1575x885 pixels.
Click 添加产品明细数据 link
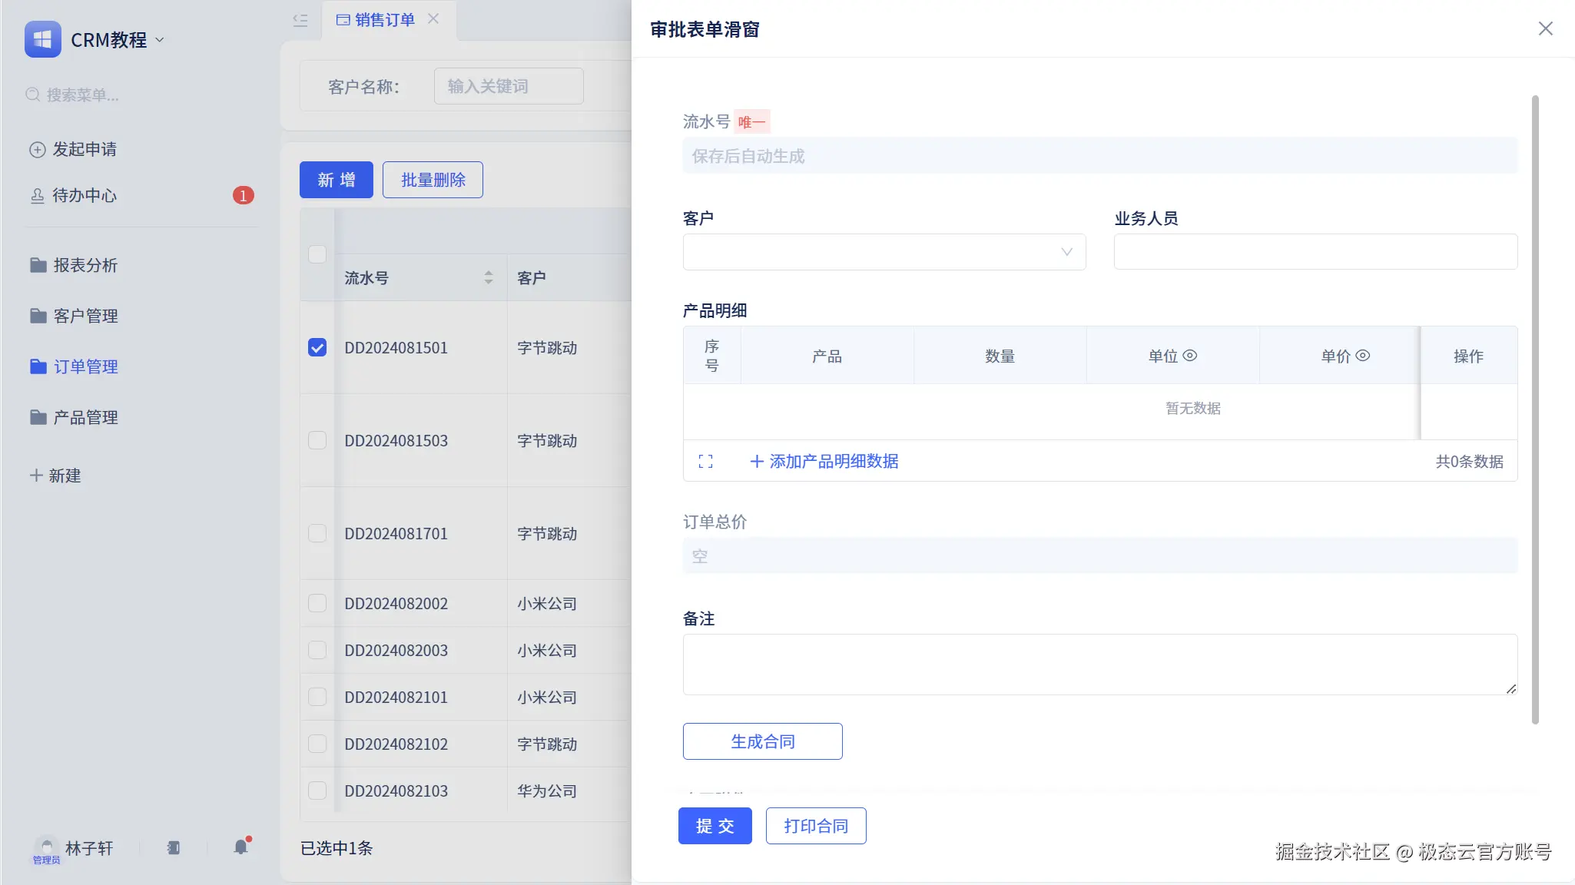click(x=824, y=461)
